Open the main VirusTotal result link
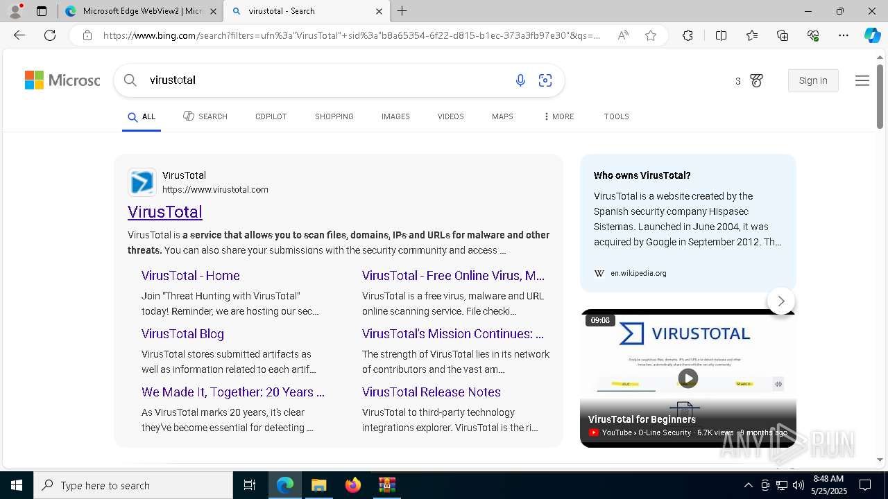888x499 pixels. tap(165, 212)
